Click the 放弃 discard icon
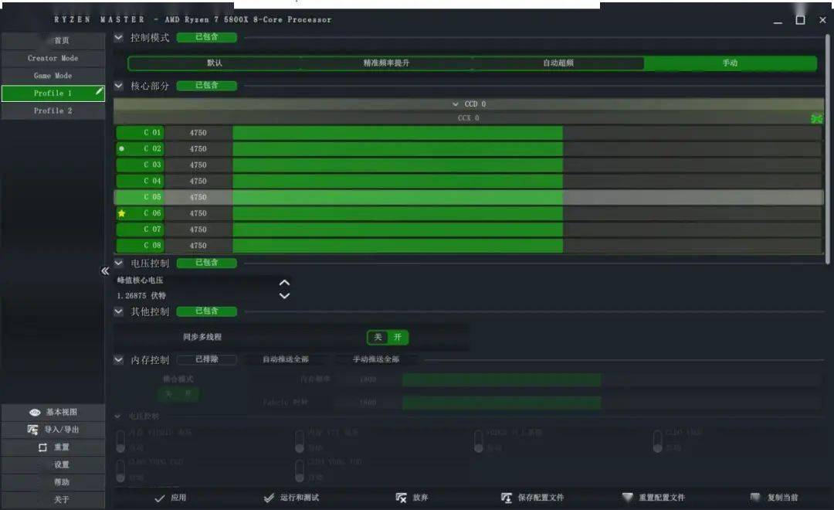This screenshot has height=510, width=834. (x=401, y=498)
